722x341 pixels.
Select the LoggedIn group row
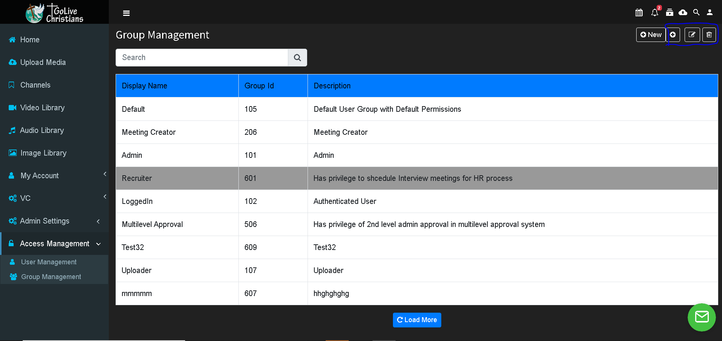[417, 201]
